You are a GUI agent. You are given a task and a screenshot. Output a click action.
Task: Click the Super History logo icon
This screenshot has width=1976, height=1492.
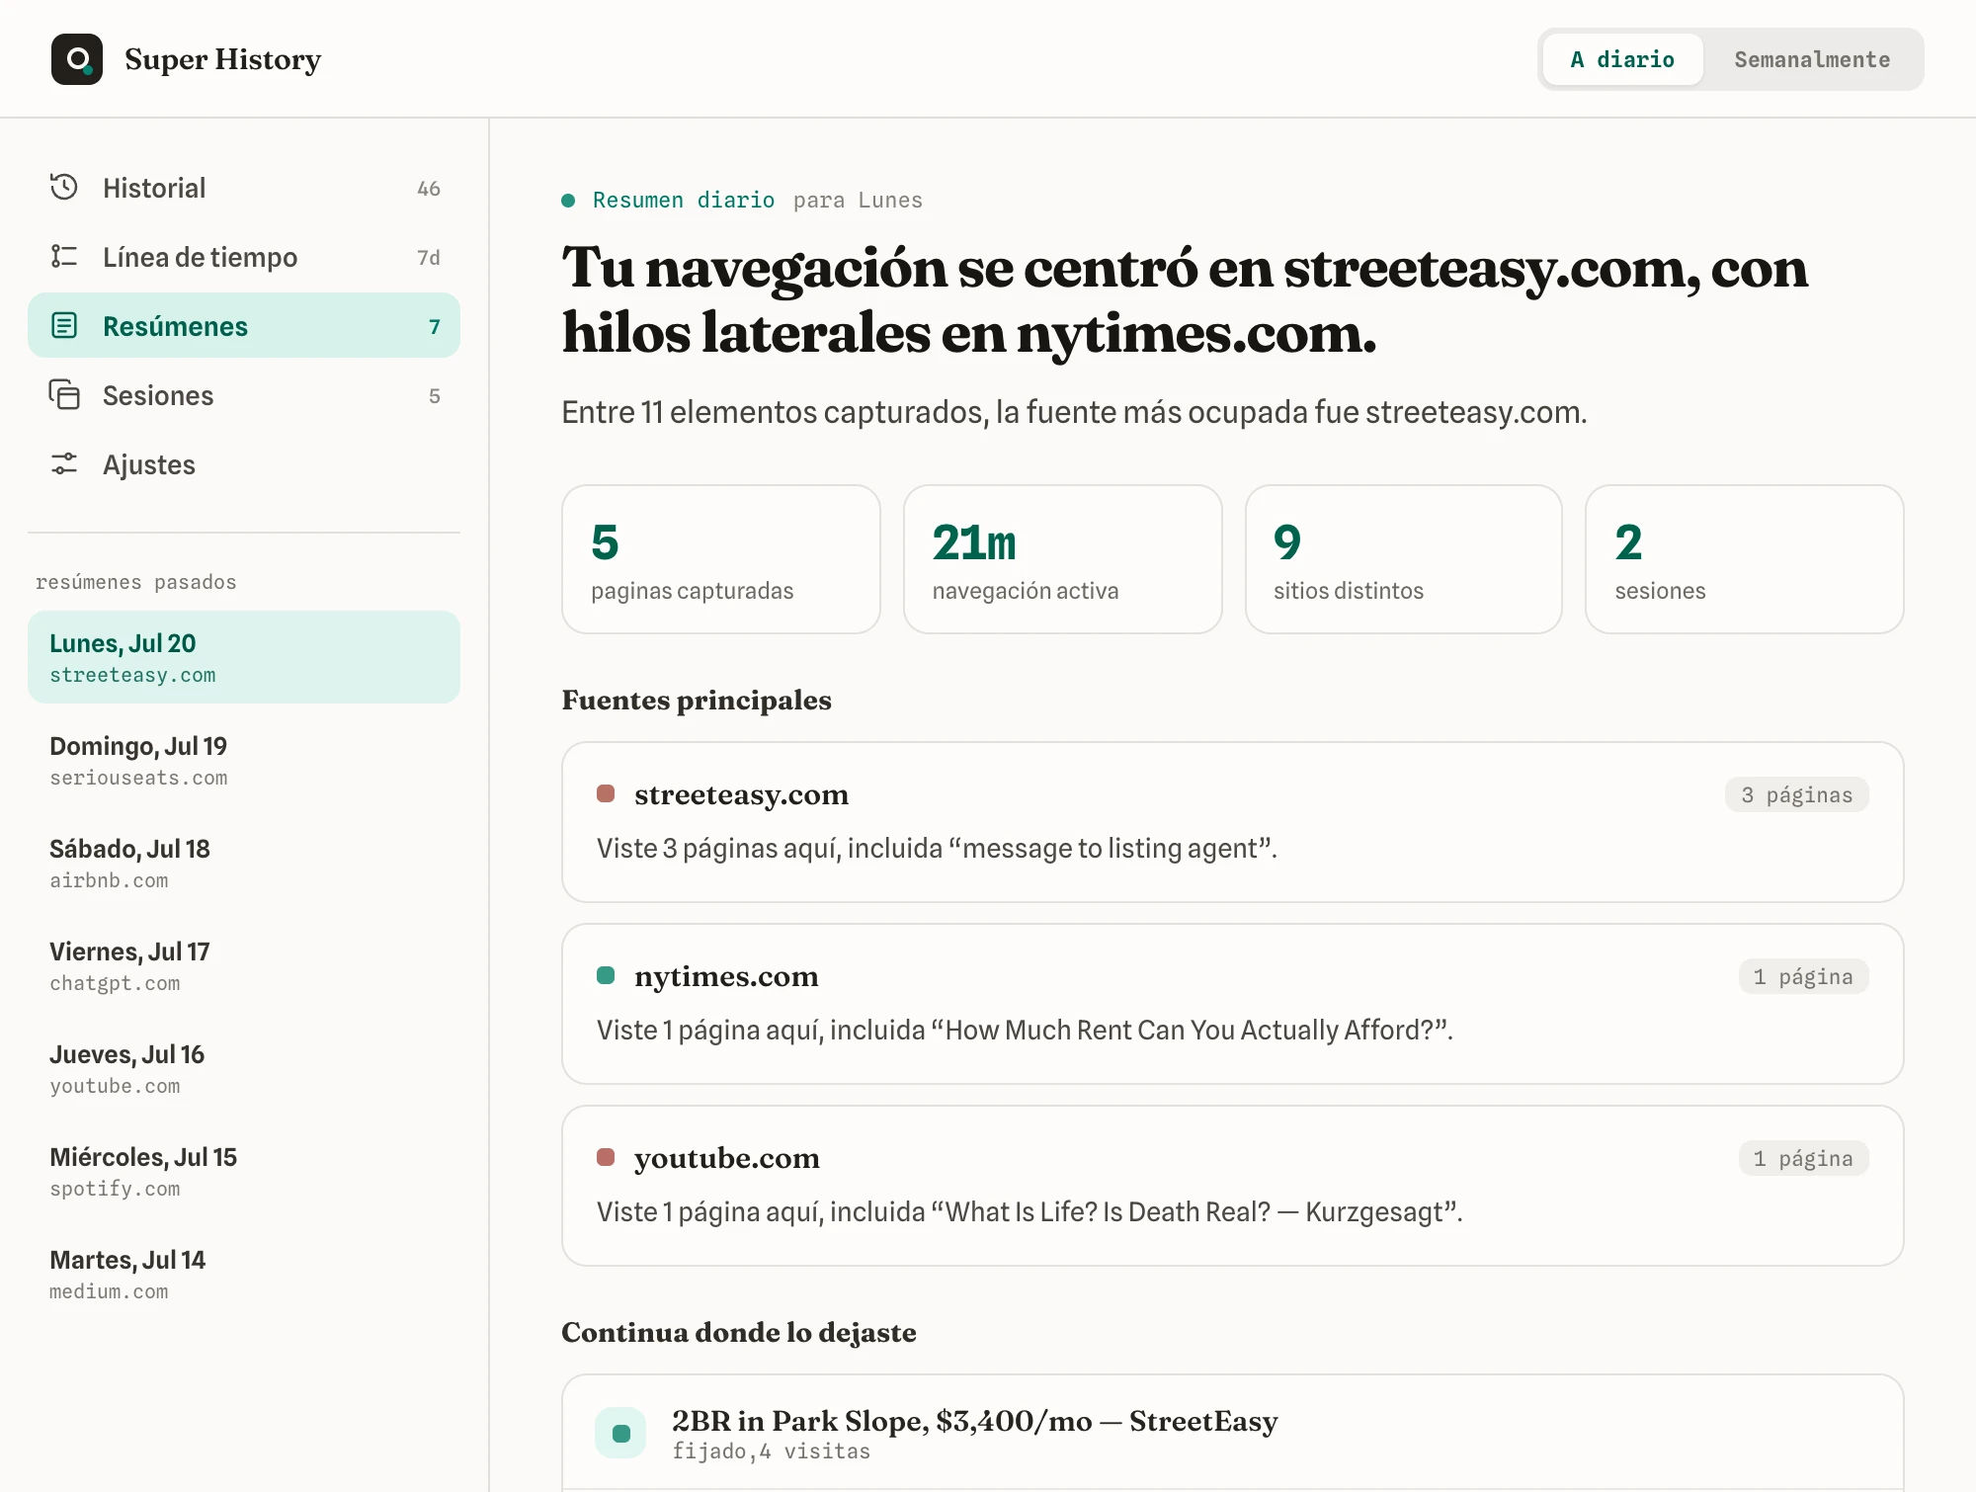(x=77, y=59)
